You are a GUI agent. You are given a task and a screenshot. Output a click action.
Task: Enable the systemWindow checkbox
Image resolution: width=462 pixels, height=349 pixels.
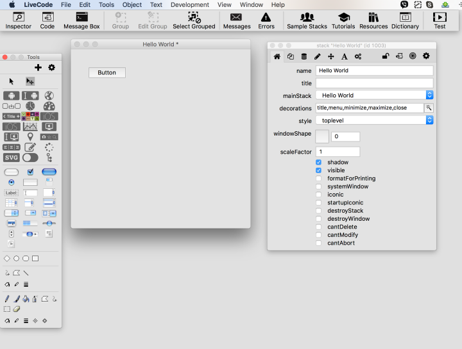(x=318, y=186)
